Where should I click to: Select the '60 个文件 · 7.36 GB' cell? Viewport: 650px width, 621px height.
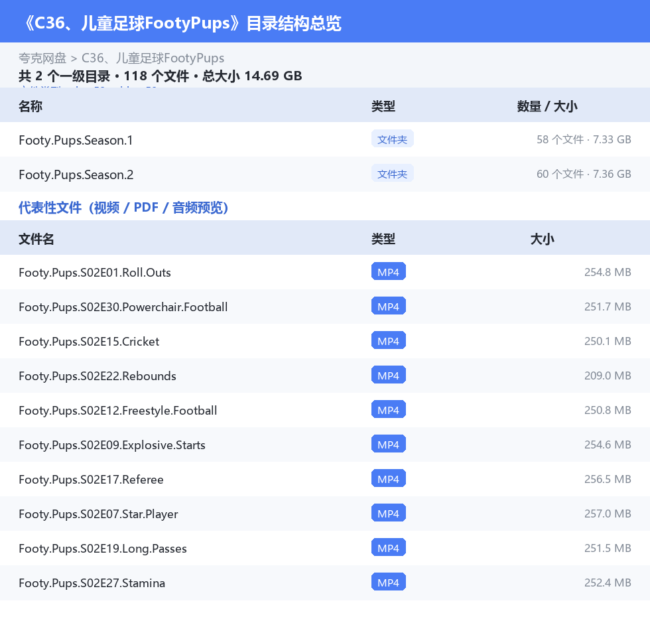point(584,174)
